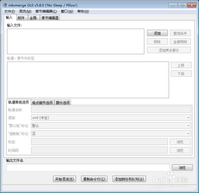Focus the 时间码 text field
Viewport: 199px width, 193px height.
point(99,150)
